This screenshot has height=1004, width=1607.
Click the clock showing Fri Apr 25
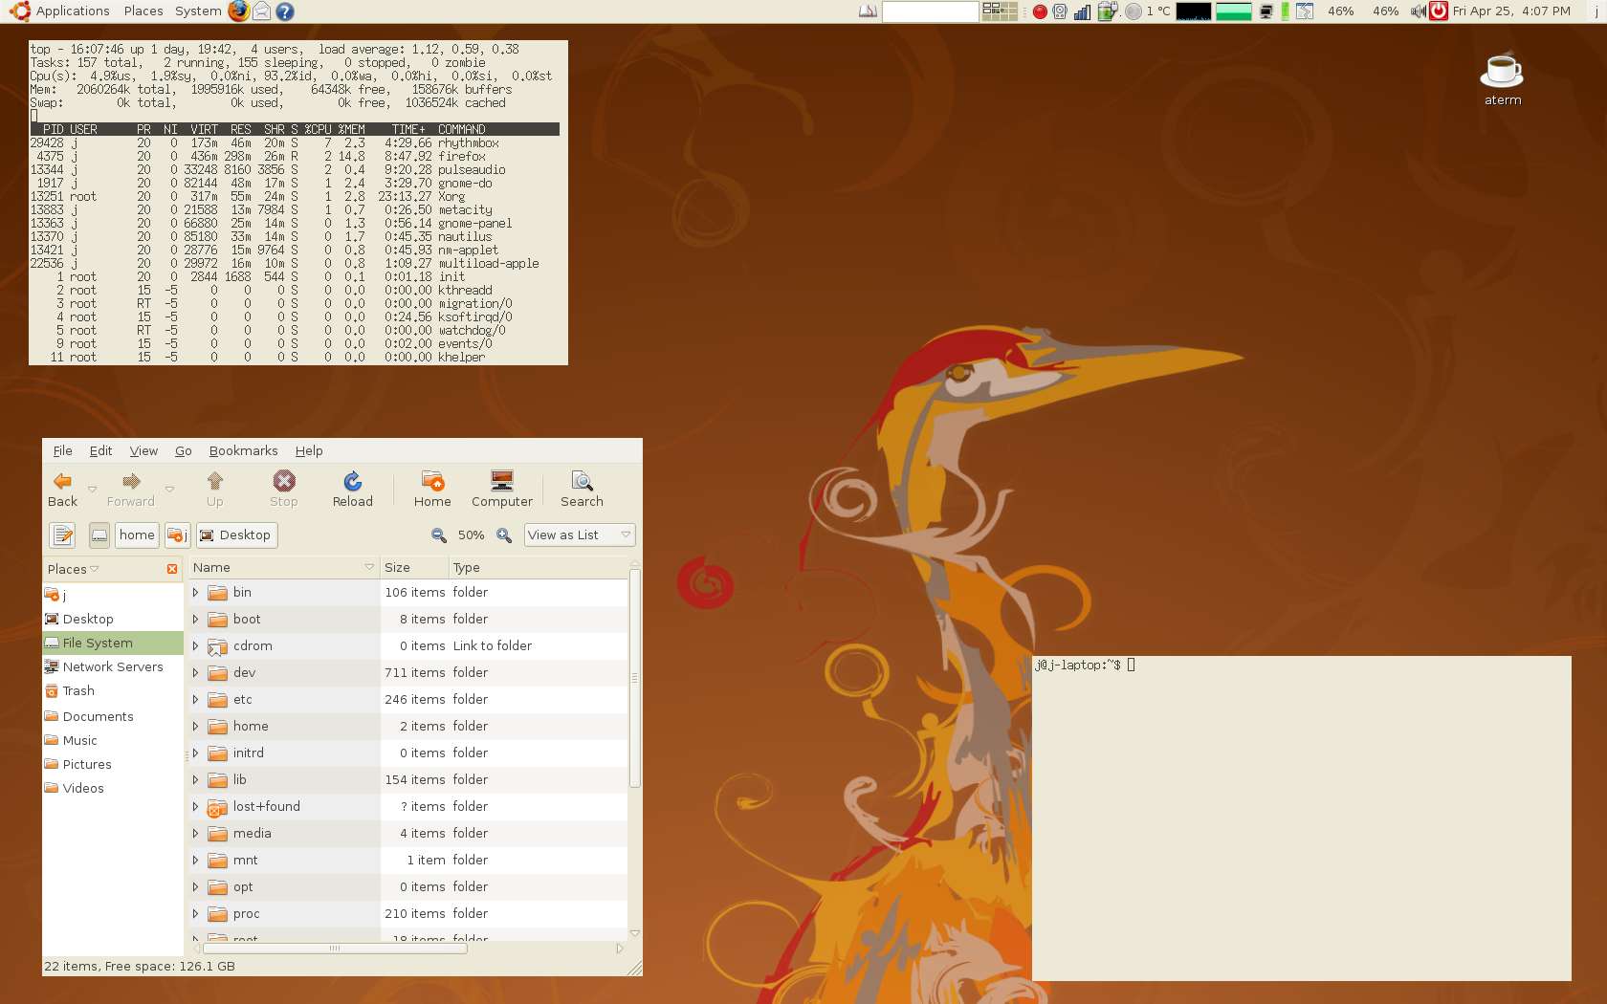tap(1511, 11)
